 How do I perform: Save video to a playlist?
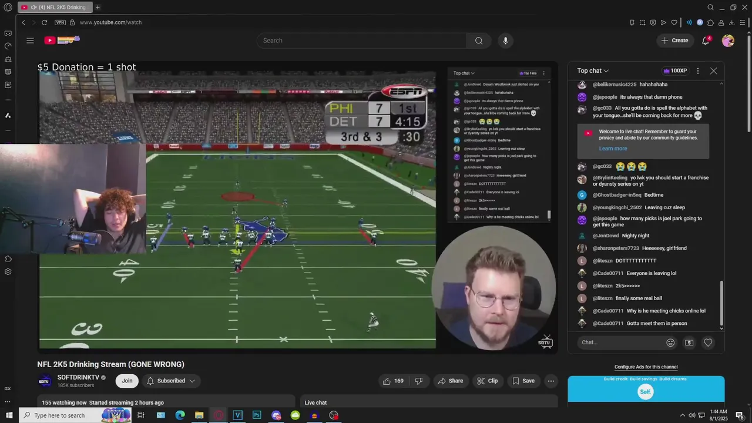point(523,381)
